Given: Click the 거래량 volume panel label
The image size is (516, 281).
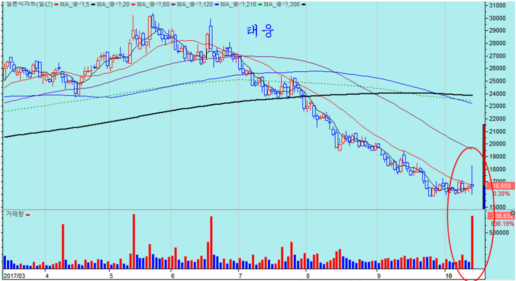Looking at the screenshot, I should pos(14,214).
